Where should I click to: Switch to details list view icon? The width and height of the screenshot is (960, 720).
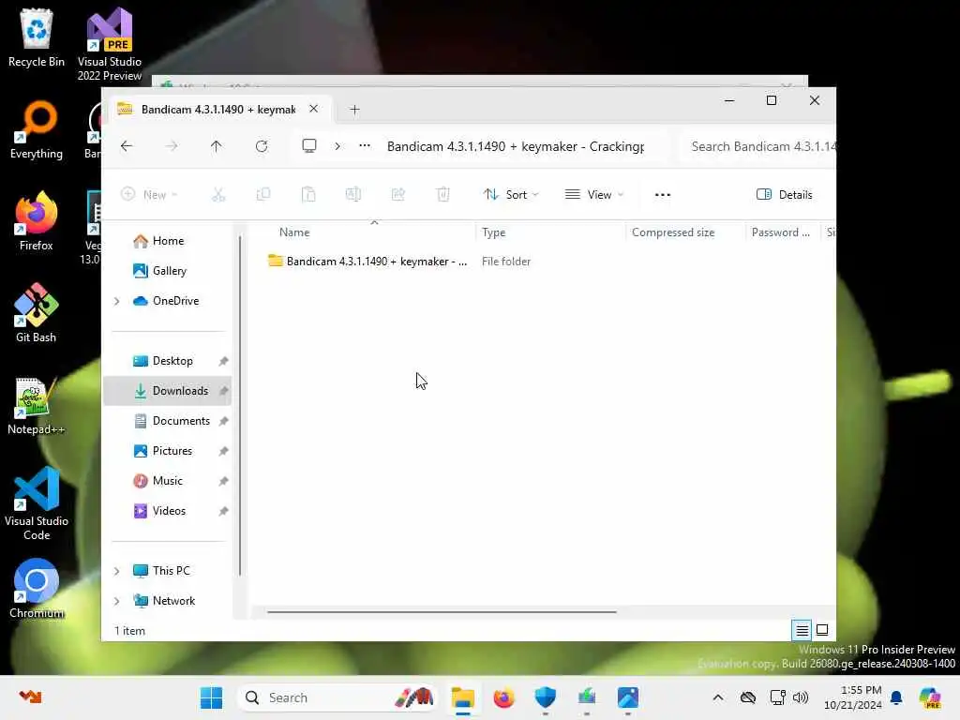pyautogui.click(x=802, y=630)
